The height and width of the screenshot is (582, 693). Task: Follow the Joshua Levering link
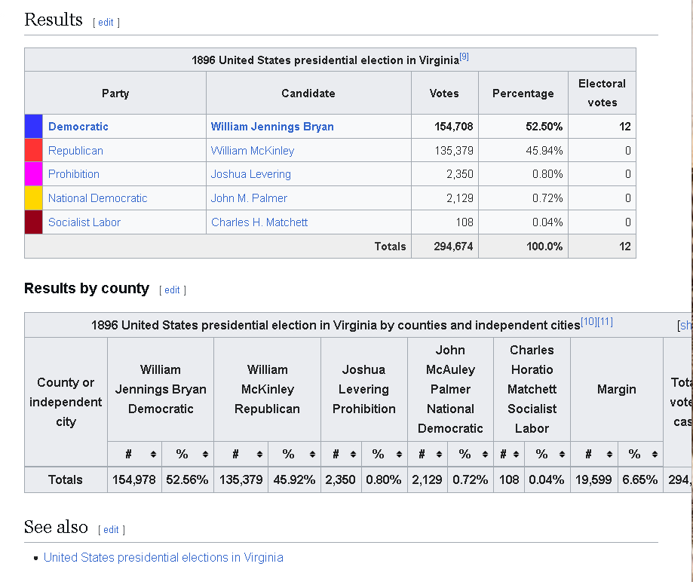tap(250, 174)
